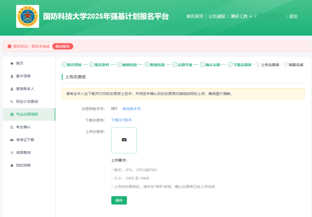Viewport: 312px width, 217px height.
Task: Click the checkmark icon of 报名须知 step
Action: [x=64, y=65]
